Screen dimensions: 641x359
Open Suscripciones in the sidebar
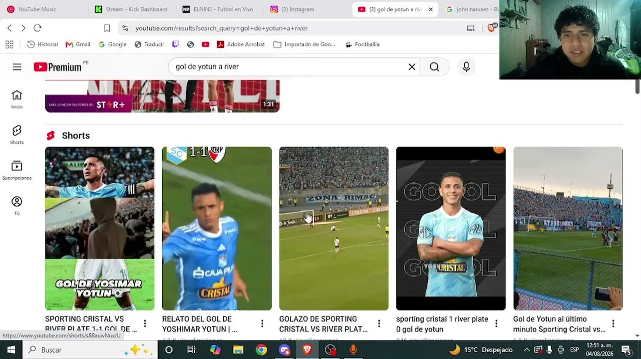17,171
